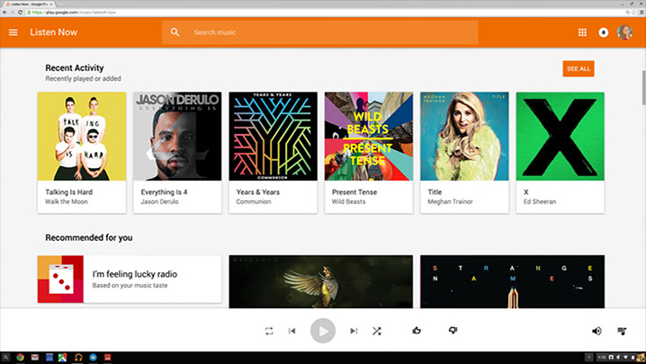646x364 pixels.
Task: Open Gmail from the shelf
Action: (34, 358)
